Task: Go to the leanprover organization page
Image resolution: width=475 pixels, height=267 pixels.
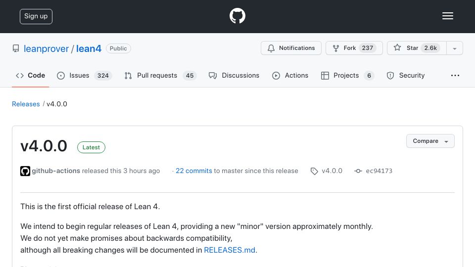Action: point(46,49)
